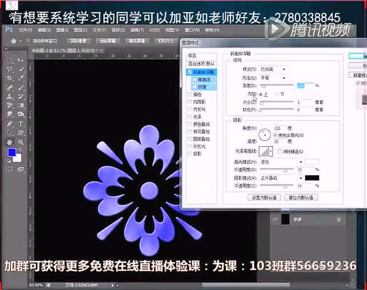Viewport: 367px width, 290px height.
Task: Select the Path Selection tool
Action: [9, 132]
